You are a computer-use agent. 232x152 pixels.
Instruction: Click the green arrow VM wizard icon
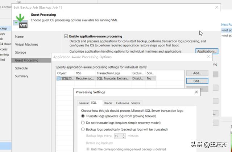click(20, 21)
